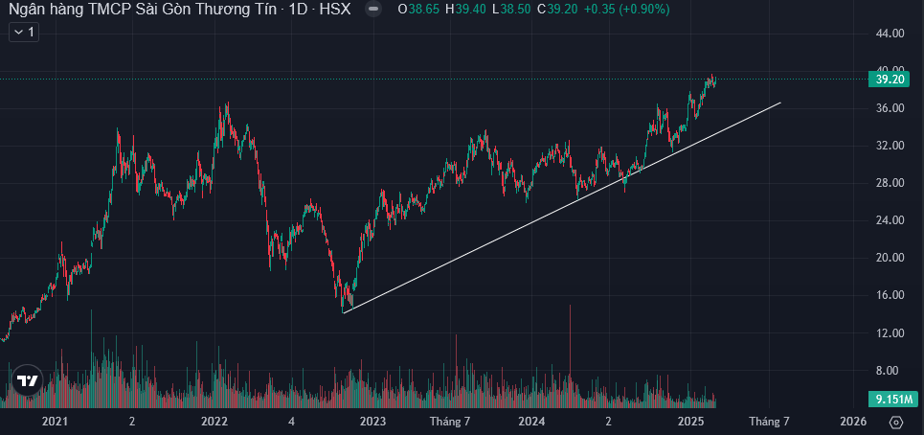Click the 2025 time axis label
This screenshot has width=924, height=435.
[690, 422]
